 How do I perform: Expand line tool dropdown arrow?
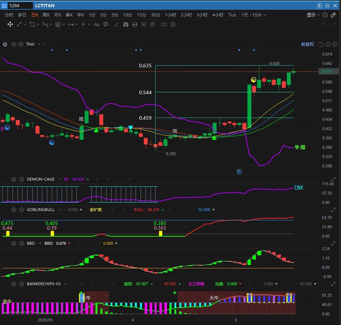click(x=25, y=24)
